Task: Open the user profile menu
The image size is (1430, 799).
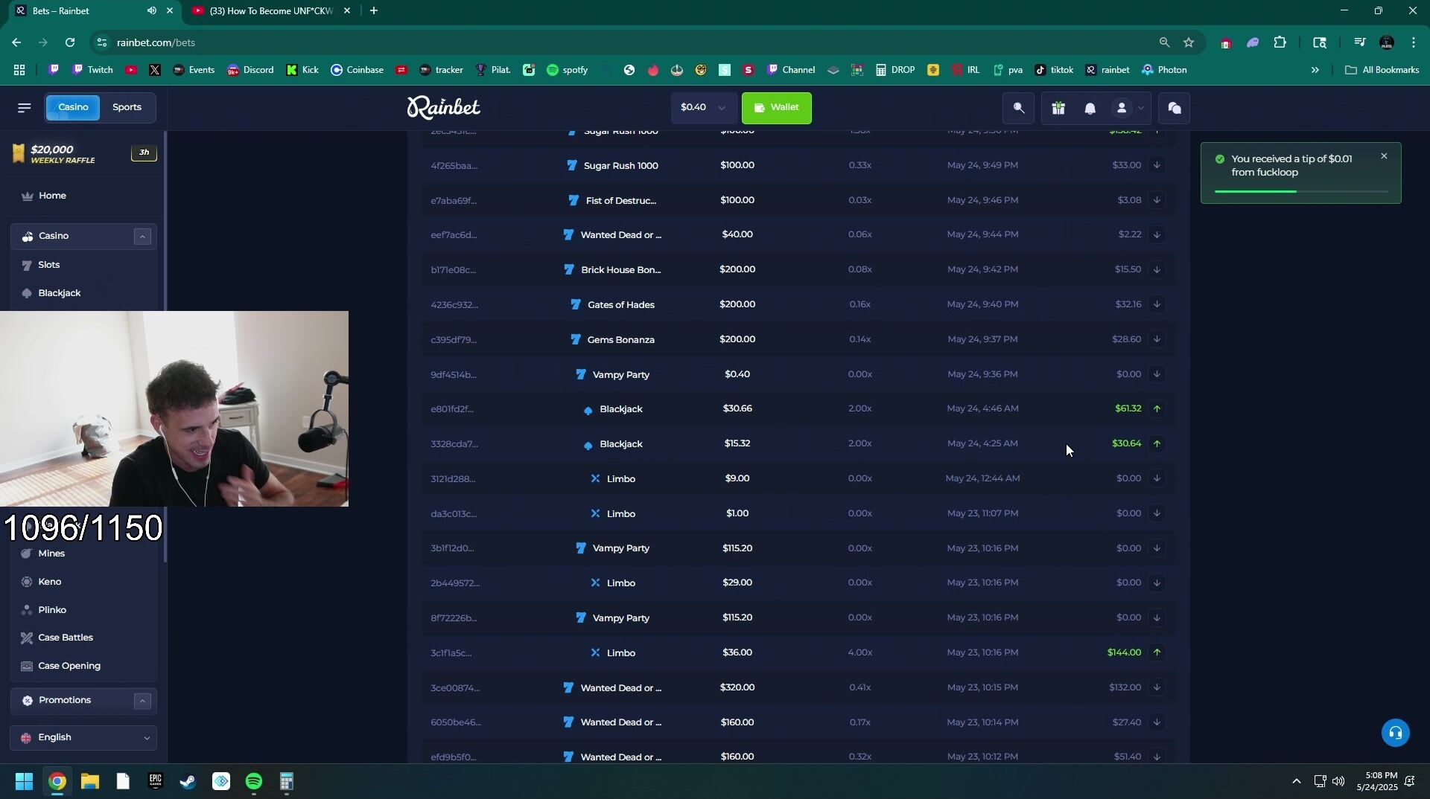Action: pos(1128,109)
